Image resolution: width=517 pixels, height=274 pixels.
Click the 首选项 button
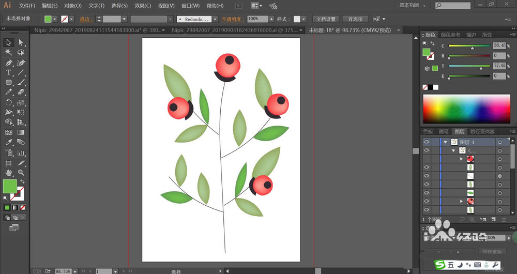(355, 19)
